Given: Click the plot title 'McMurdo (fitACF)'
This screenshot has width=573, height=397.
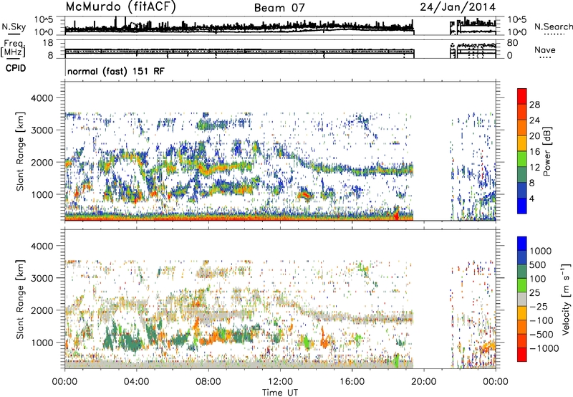Looking at the screenshot, I should [120, 7].
